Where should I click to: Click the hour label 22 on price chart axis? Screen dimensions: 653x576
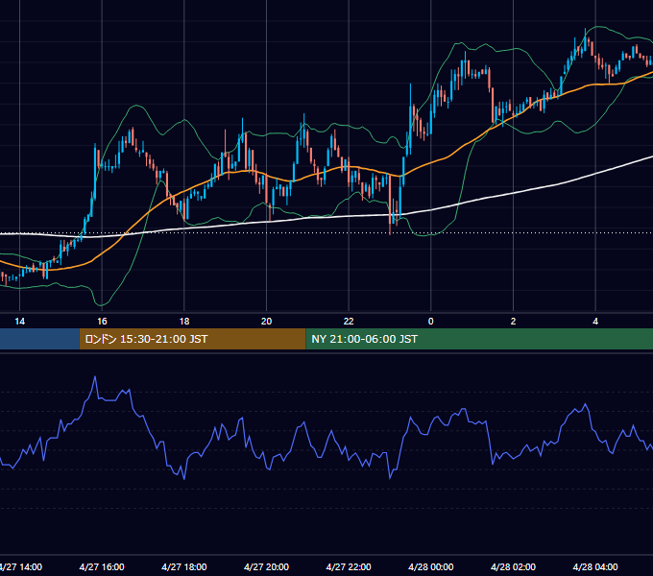pyautogui.click(x=349, y=322)
